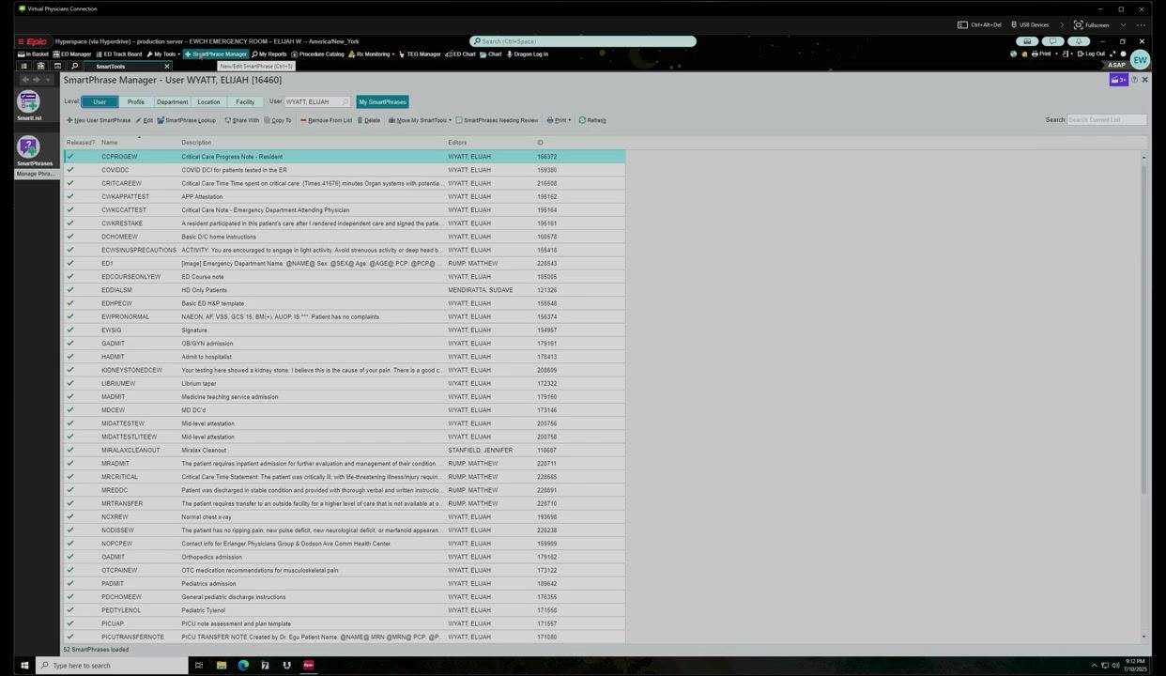The height and width of the screenshot is (676, 1166).
Task: Click SmartPhrase Manager in the toolbar
Action: point(215,54)
